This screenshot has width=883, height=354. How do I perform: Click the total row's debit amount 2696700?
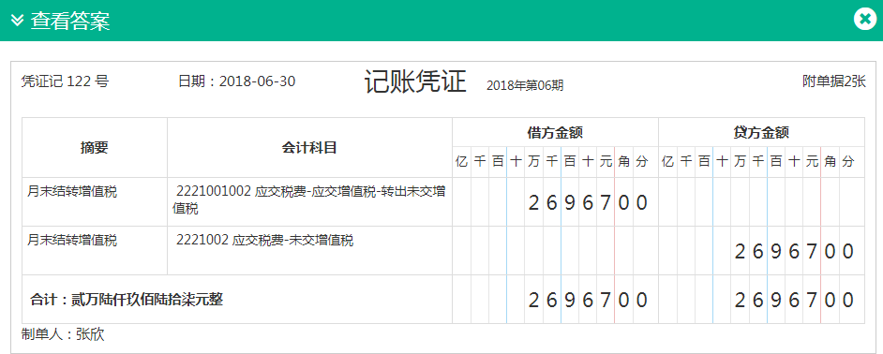[x=589, y=301]
